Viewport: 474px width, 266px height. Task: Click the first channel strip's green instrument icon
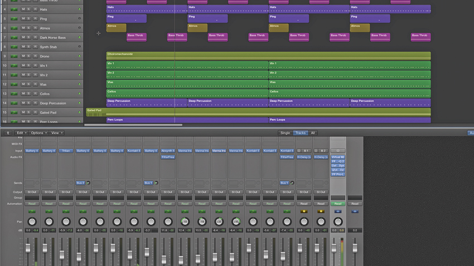[32, 211]
